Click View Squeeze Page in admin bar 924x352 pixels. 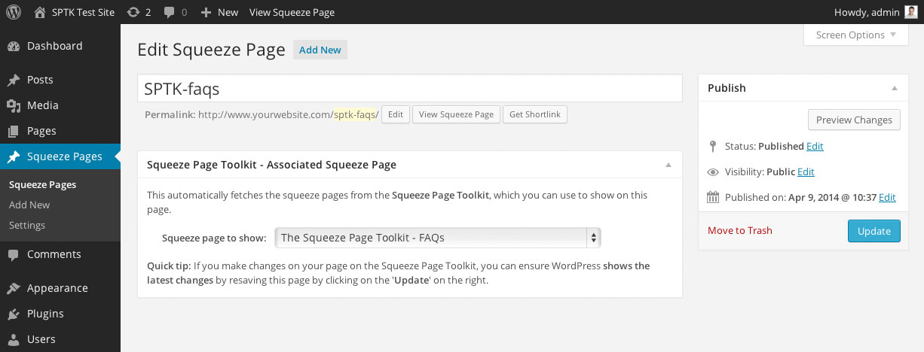coord(292,12)
